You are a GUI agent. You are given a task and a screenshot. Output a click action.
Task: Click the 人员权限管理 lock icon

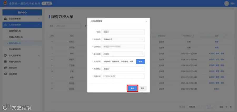point(6,25)
